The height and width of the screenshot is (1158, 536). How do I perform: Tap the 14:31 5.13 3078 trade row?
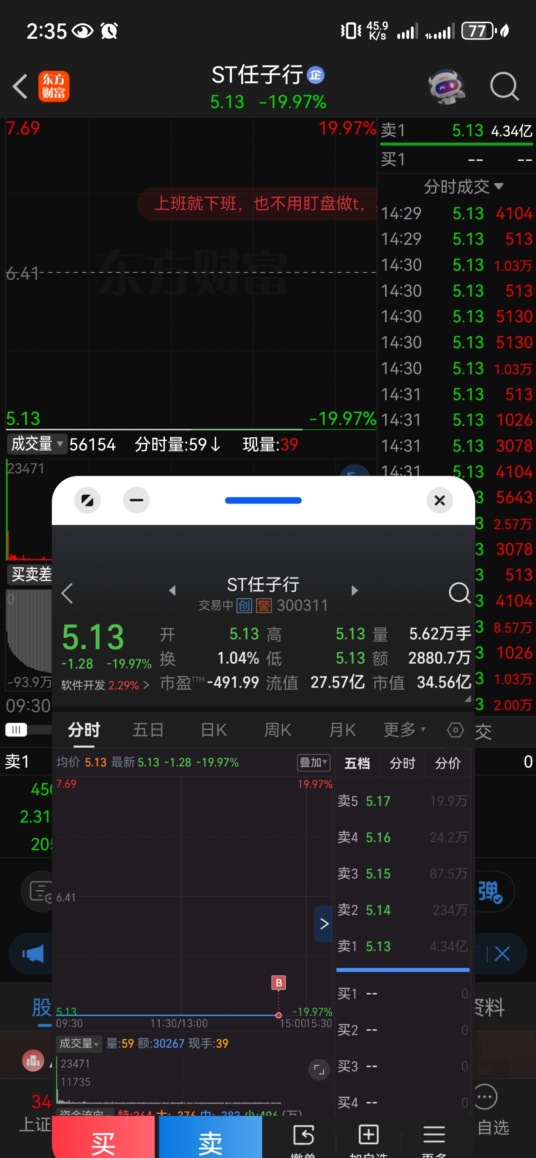(x=456, y=446)
